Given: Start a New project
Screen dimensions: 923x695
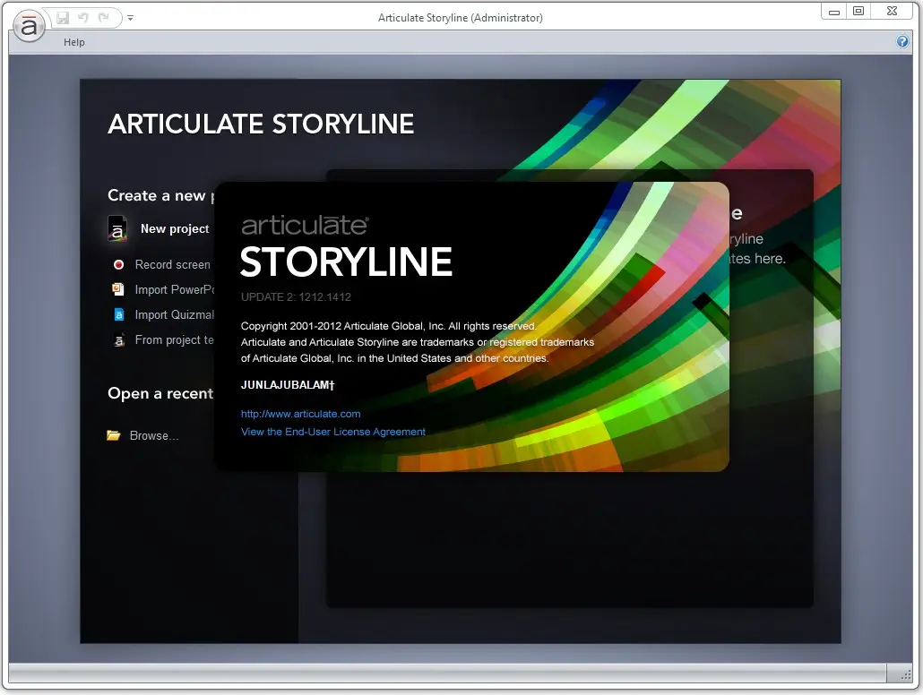Looking at the screenshot, I should [x=174, y=229].
